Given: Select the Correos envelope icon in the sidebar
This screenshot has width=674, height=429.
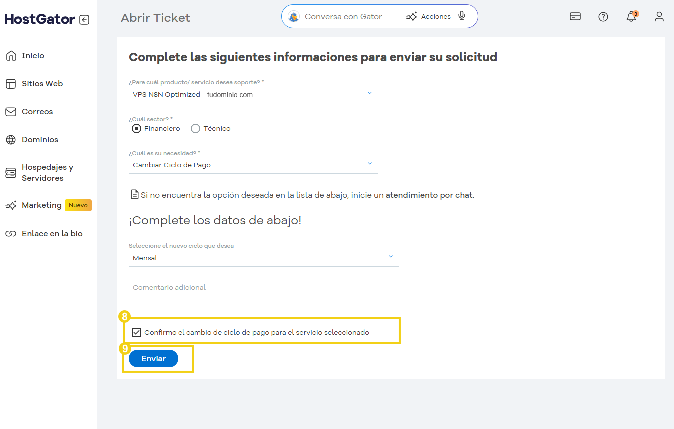Looking at the screenshot, I should [x=10, y=111].
